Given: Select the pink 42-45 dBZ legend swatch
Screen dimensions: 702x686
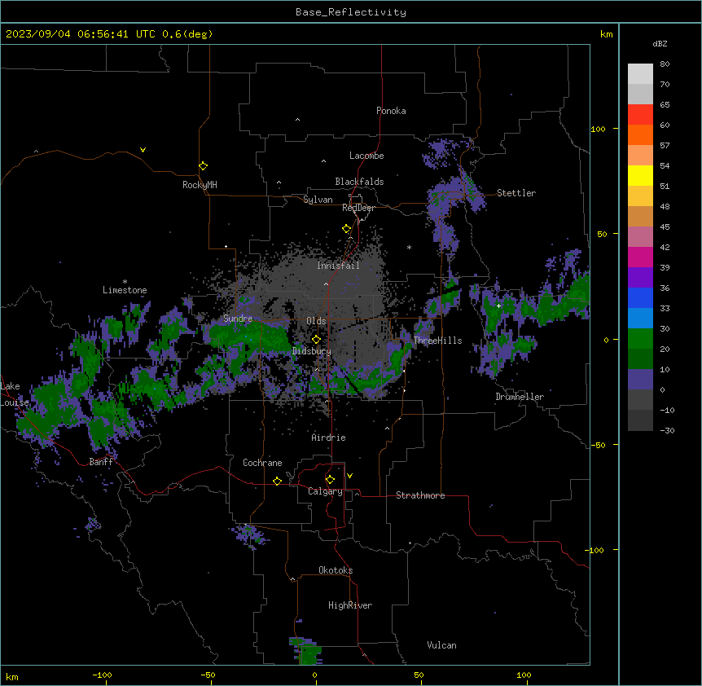Looking at the screenshot, I should point(640,237).
